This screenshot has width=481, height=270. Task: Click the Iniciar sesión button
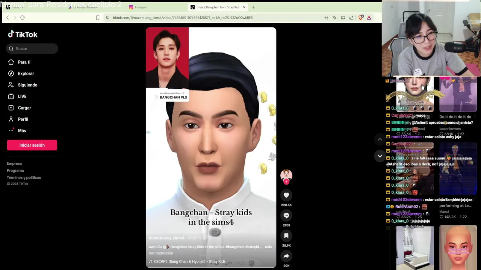[x=32, y=145]
